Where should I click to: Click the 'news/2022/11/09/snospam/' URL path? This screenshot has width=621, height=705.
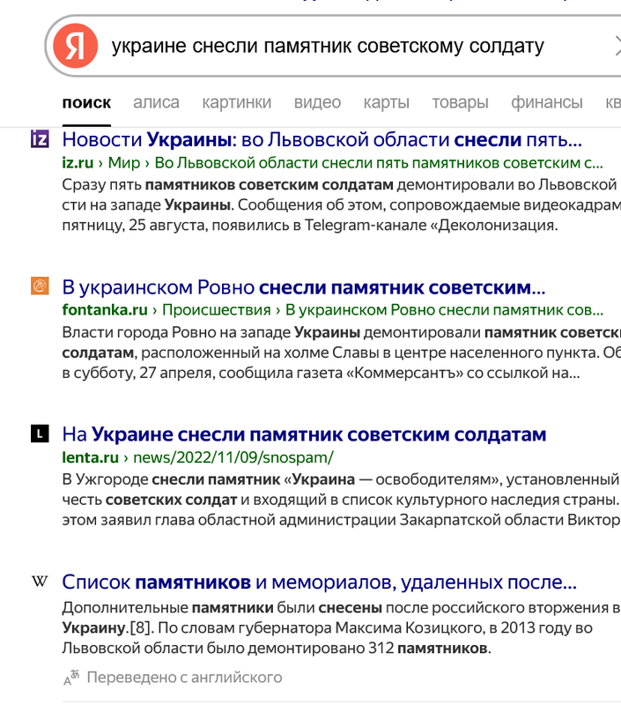click(233, 457)
